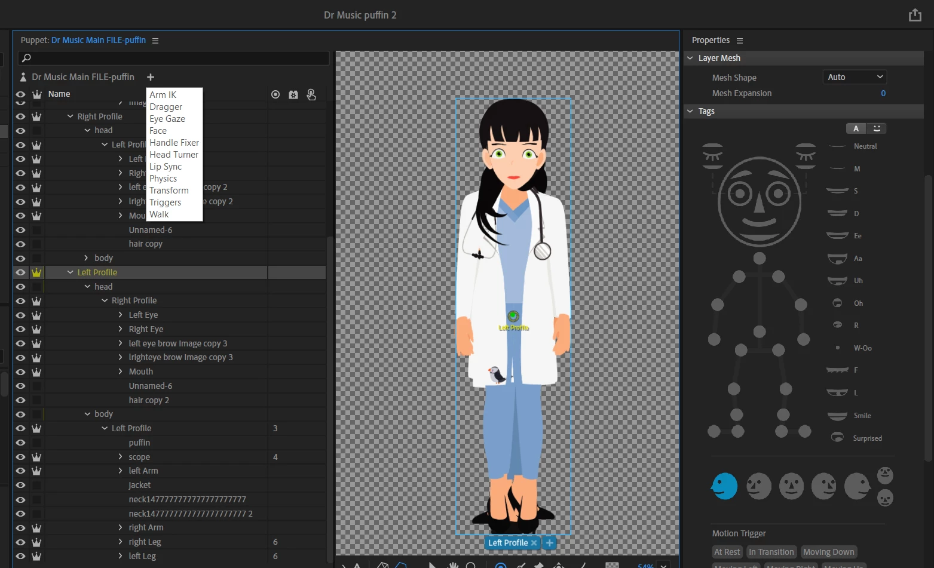934x568 pixels.
Task: Select the downward head view icon
Action: [885, 497]
